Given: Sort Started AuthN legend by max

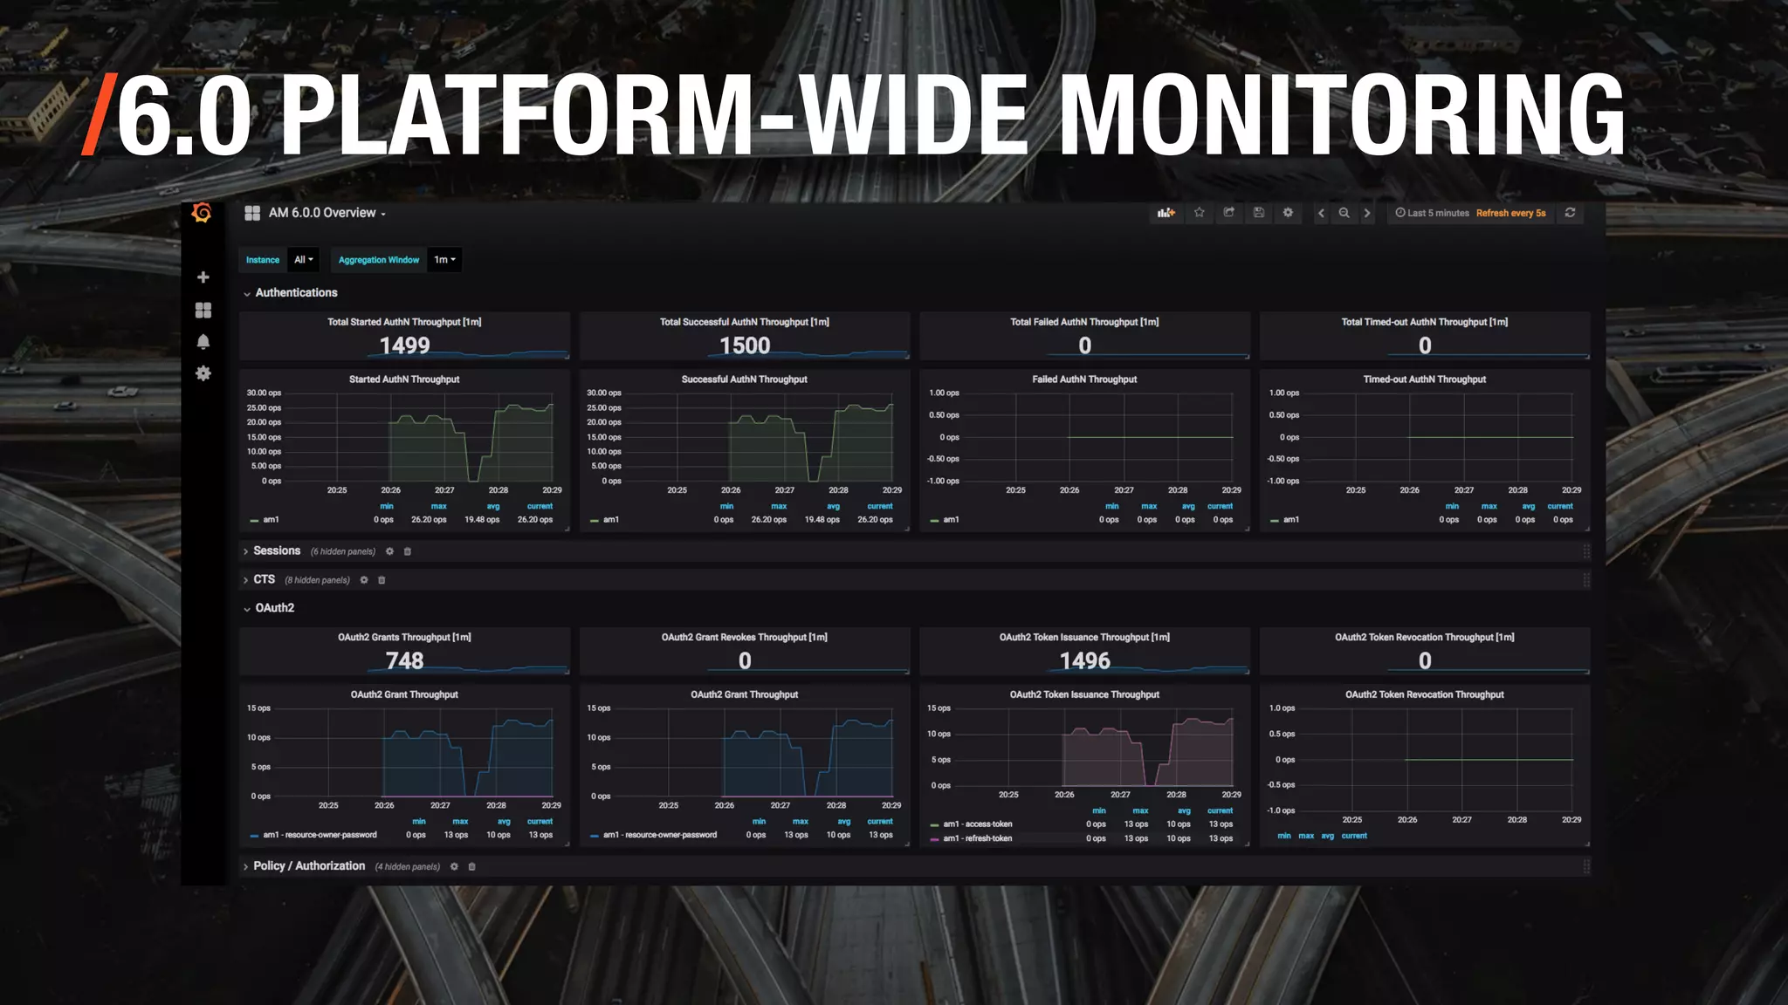Looking at the screenshot, I should [438, 506].
